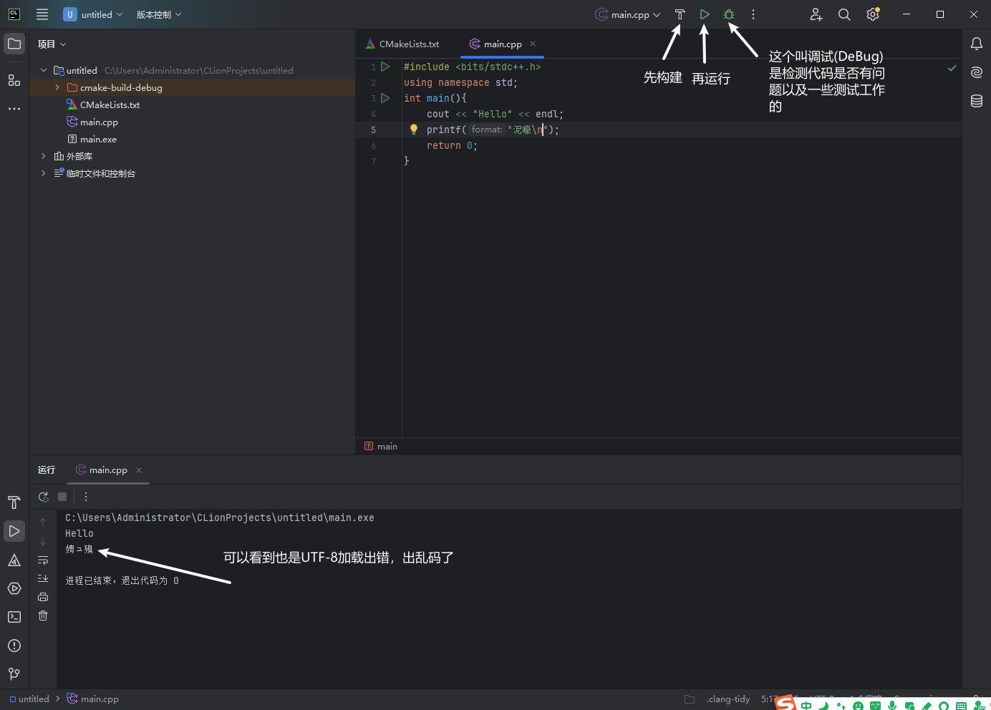Open the terminal tool window icon

click(x=14, y=616)
